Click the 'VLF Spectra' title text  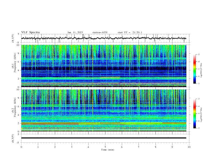click(x=30, y=32)
